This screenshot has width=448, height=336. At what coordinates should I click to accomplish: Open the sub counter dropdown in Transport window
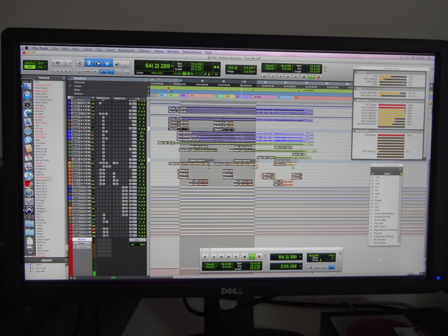coord(300,267)
